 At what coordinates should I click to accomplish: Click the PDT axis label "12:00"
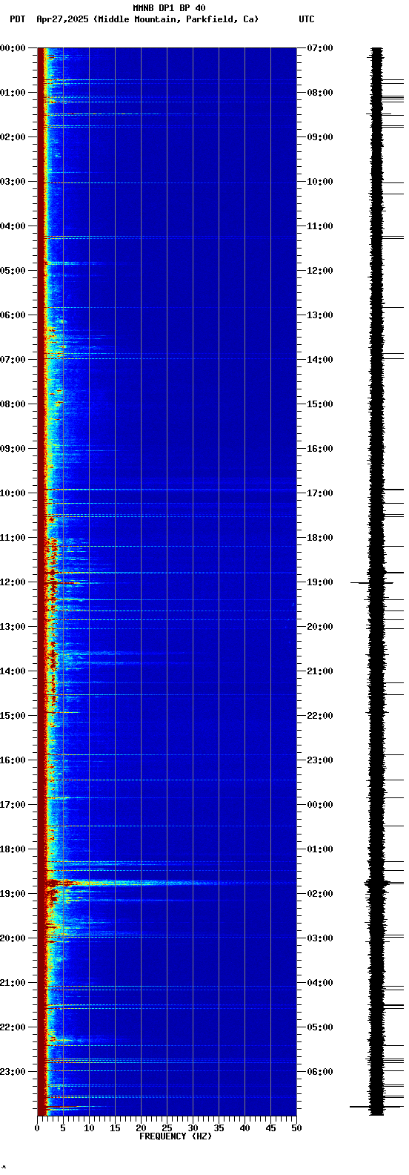[13, 582]
